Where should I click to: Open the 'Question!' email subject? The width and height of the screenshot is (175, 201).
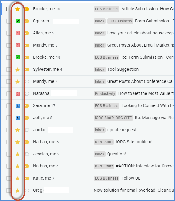(116, 154)
